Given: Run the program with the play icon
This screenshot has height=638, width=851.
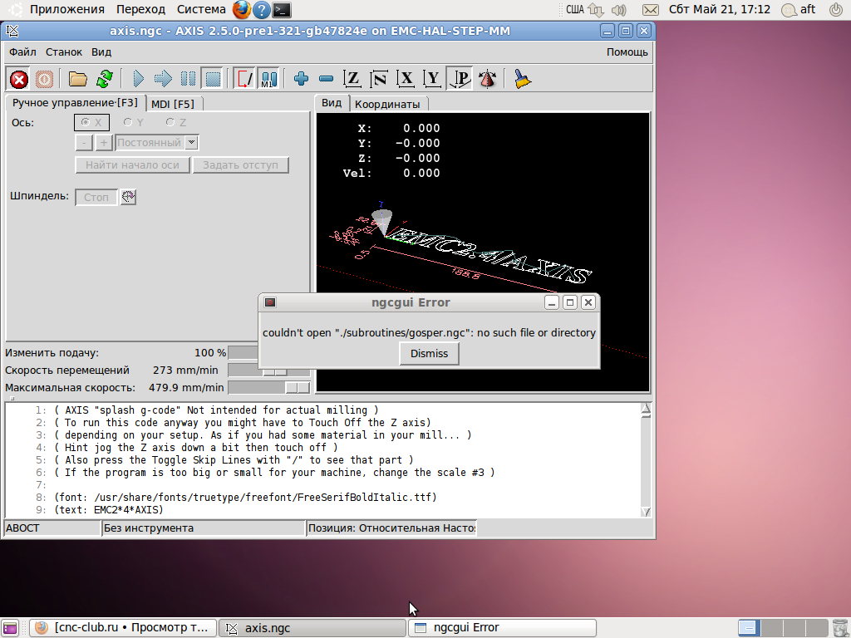Looking at the screenshot, I should point(139,79).
